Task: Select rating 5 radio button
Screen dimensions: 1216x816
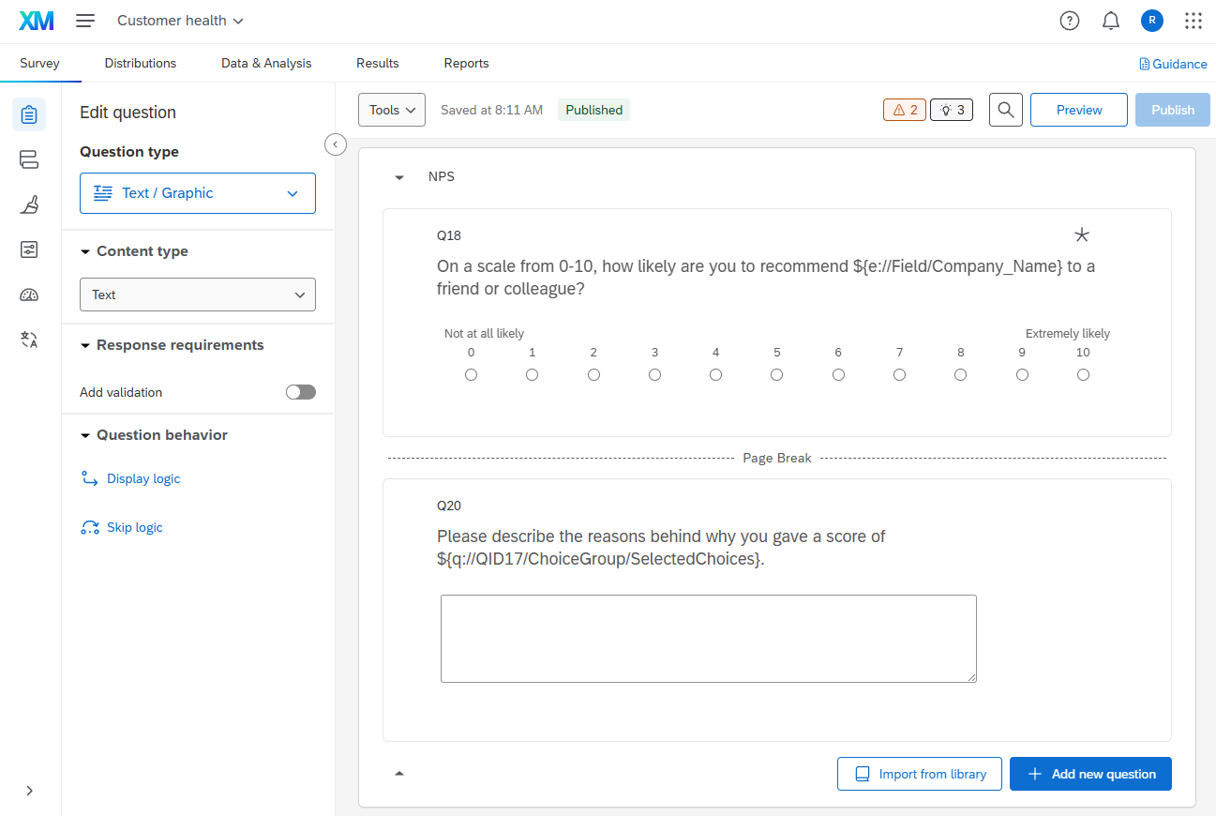Action: coord(777,375)
